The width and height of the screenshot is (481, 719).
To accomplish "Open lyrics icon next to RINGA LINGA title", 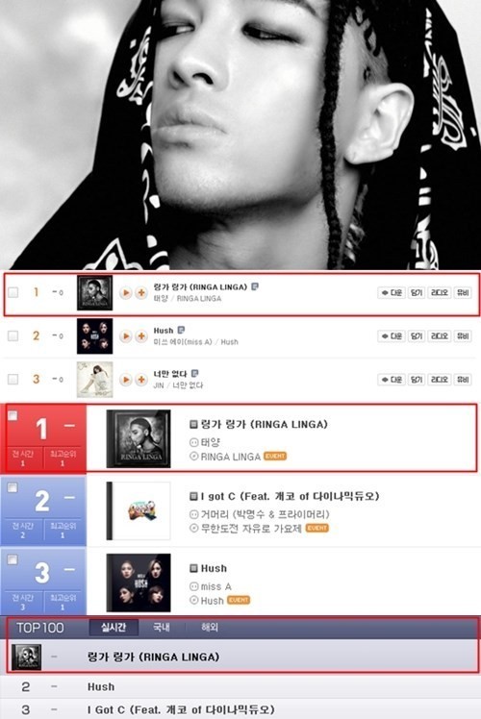I will 255,286.
